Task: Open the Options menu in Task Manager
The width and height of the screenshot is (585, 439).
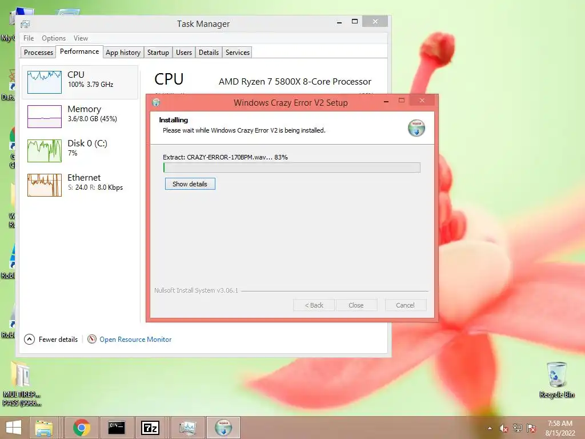Action: [x=53, y=38]
